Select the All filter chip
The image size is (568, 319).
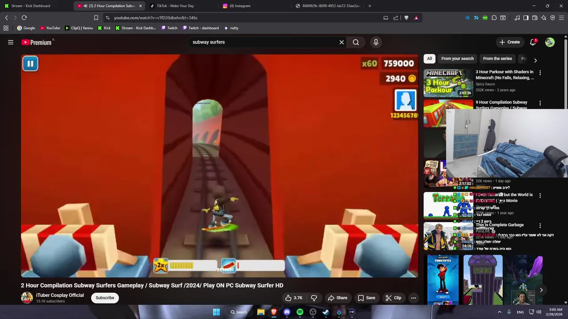point(429,58)
